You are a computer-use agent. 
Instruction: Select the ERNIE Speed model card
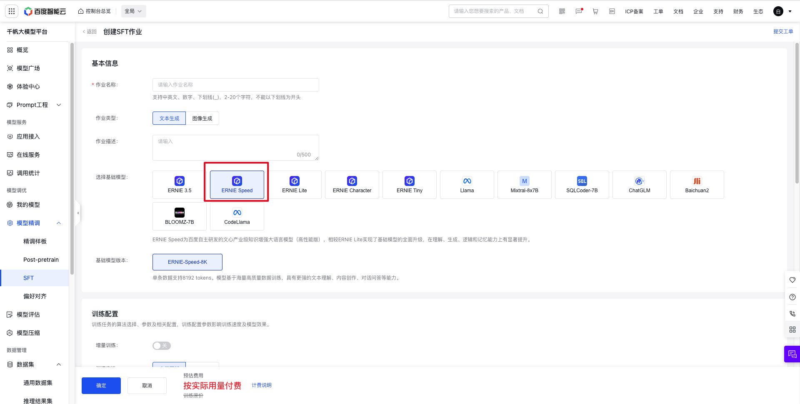coord(237,185)
